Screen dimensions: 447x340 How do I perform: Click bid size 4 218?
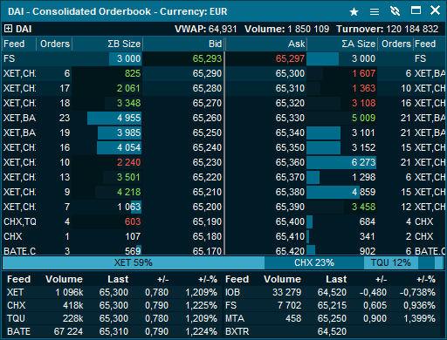[x=129, y=192]
